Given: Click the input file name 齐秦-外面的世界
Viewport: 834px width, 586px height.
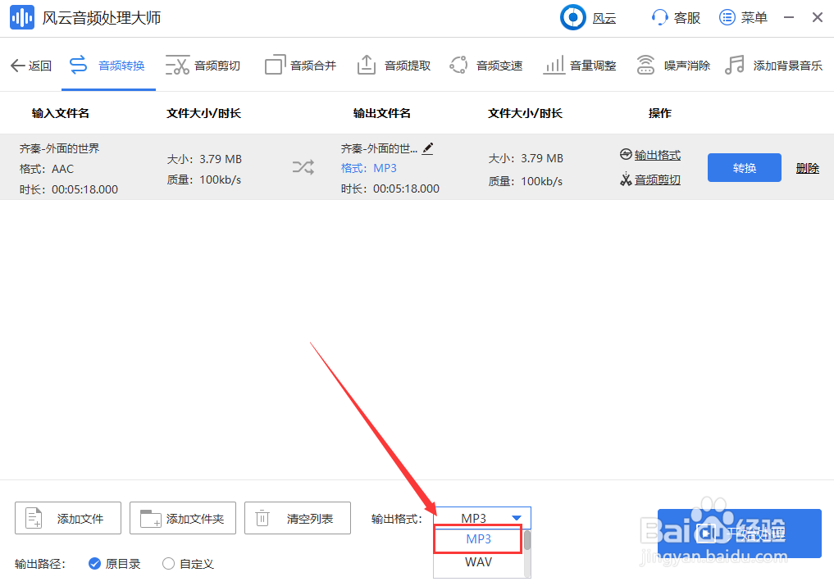Looking at the screenshot, I should click(x=60, y=148).
